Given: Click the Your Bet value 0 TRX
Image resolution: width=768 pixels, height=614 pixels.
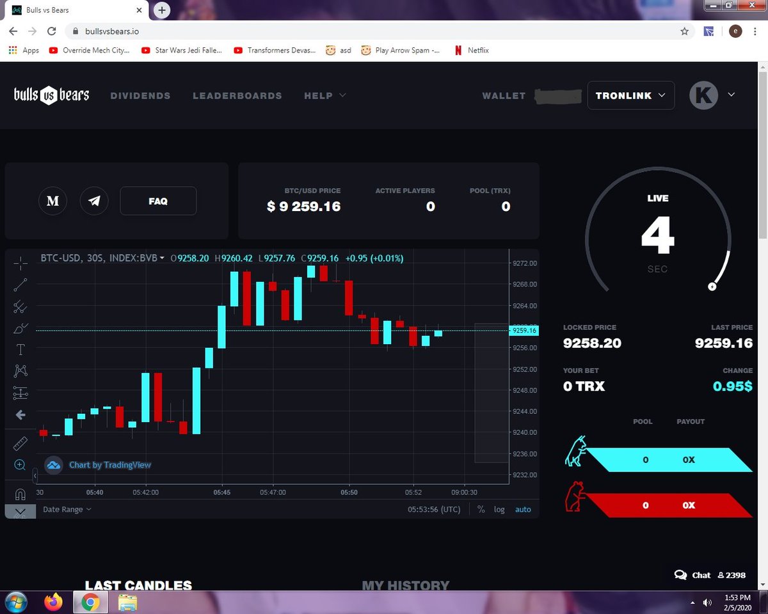Looking at the screenshot, I should [584, 386].
